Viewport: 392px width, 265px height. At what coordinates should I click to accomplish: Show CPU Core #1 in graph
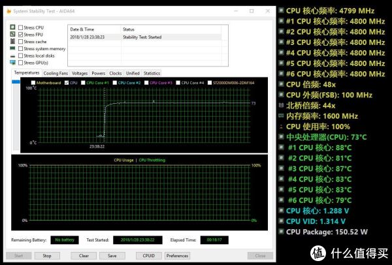pyautogui.click(x=83, y=83)
